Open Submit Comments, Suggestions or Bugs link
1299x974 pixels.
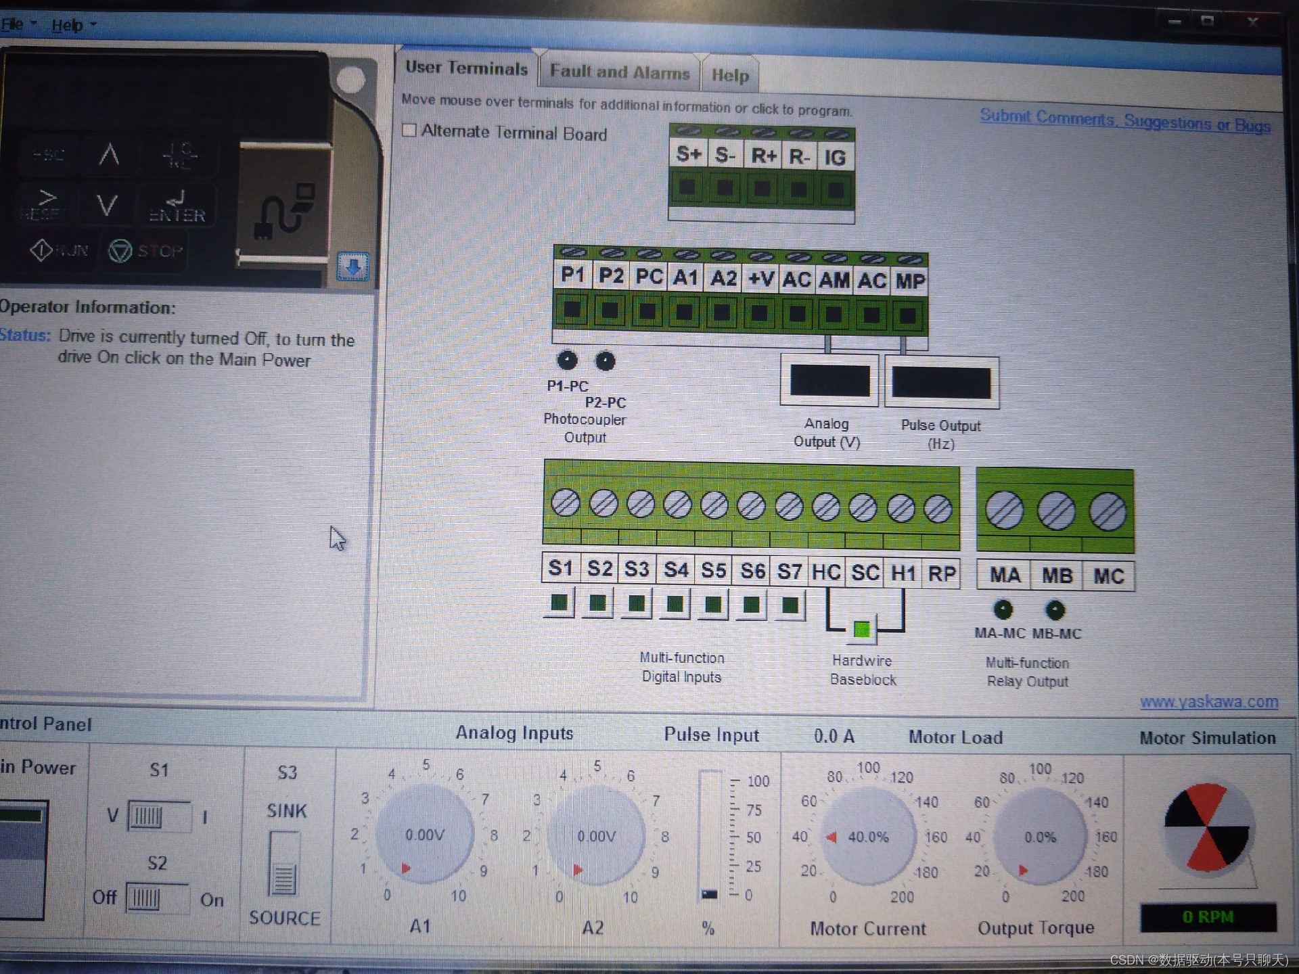point(1124,120)
